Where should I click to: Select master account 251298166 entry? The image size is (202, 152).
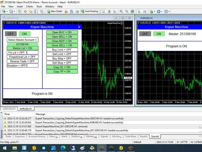pyautogui.click(x=22, y=44)
